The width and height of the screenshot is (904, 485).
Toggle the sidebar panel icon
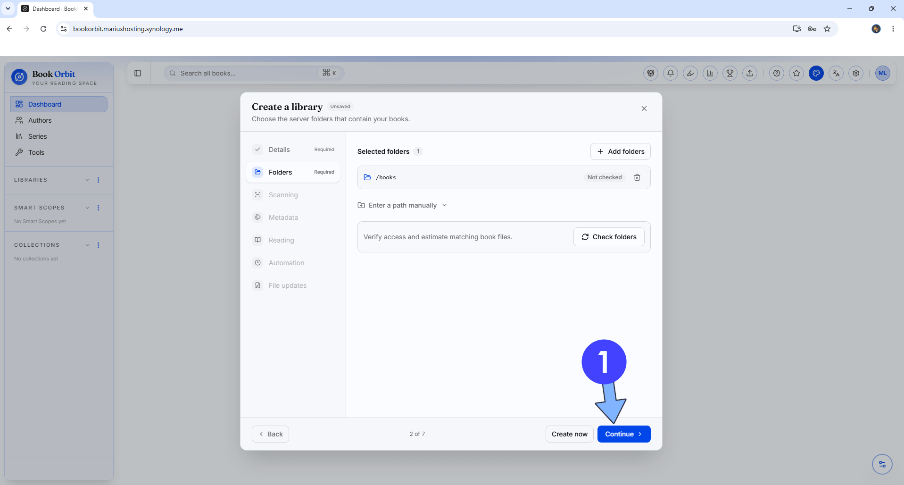click(x=138, y=73)
